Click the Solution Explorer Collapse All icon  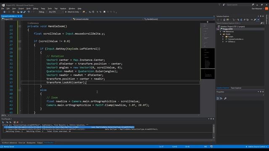pos(245,20)
